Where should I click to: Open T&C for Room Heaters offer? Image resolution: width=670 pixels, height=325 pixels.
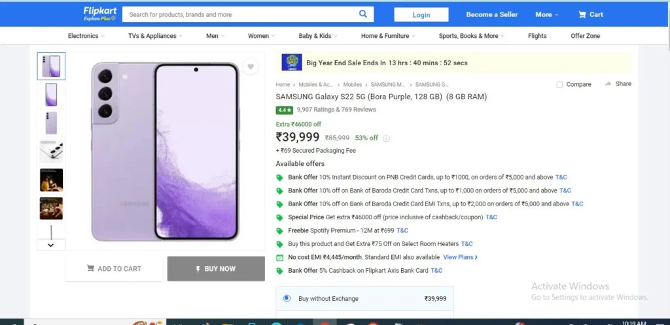coord(467,244)
